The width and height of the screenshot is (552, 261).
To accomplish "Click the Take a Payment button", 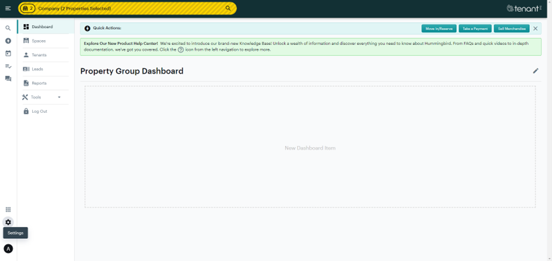I will 475,29.
